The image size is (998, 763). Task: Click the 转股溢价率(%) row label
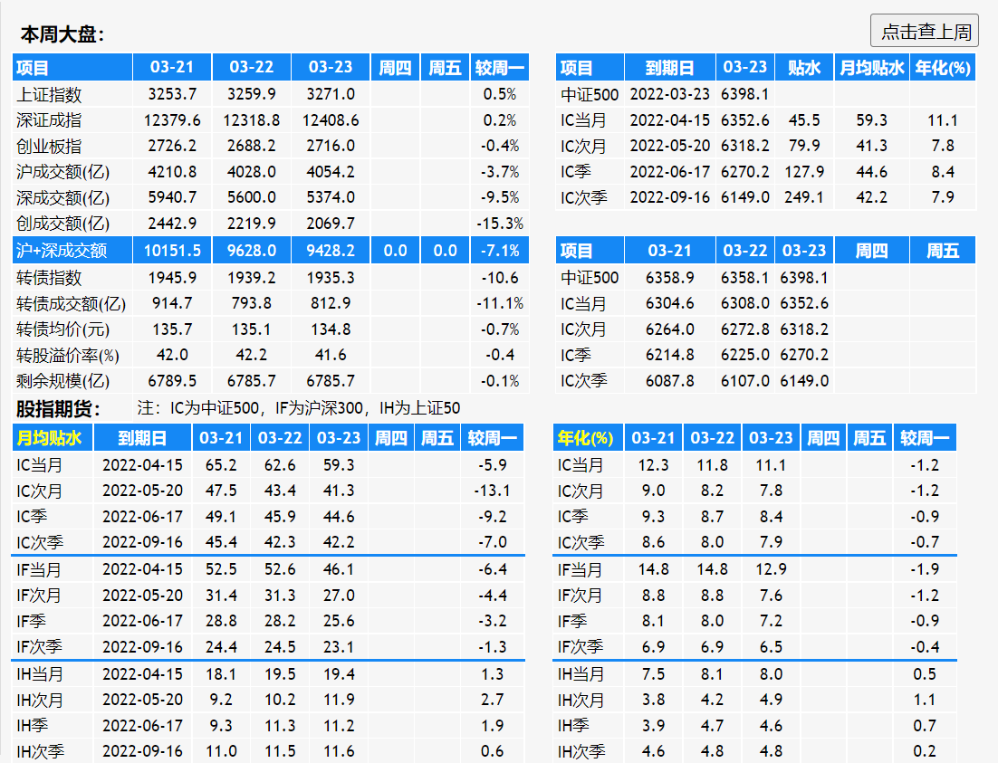(x=67, y=355)
